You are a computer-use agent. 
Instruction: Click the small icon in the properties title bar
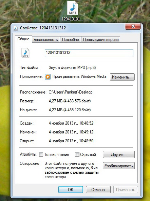tap(16, 28)
